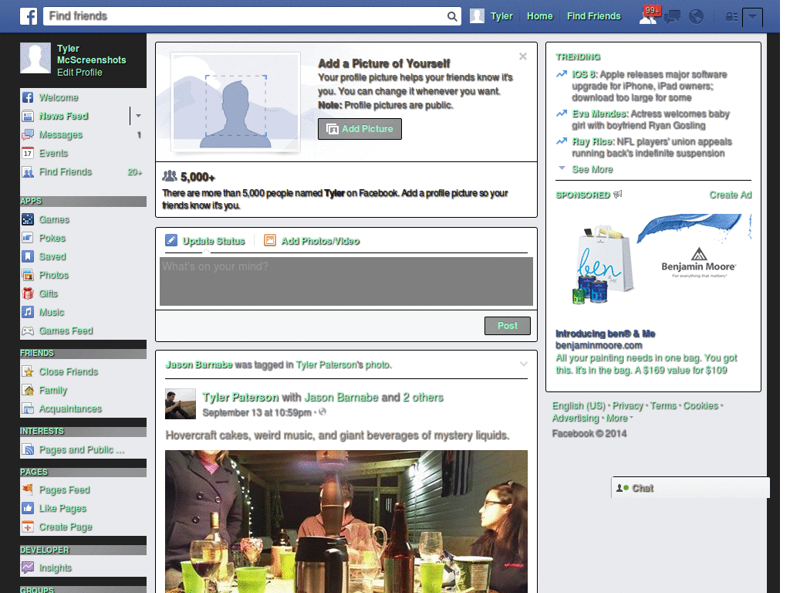Image resolution: width=790 pixels, height=593 pixels.
Task: Open the Create Ad link
Action: point(730,195)
